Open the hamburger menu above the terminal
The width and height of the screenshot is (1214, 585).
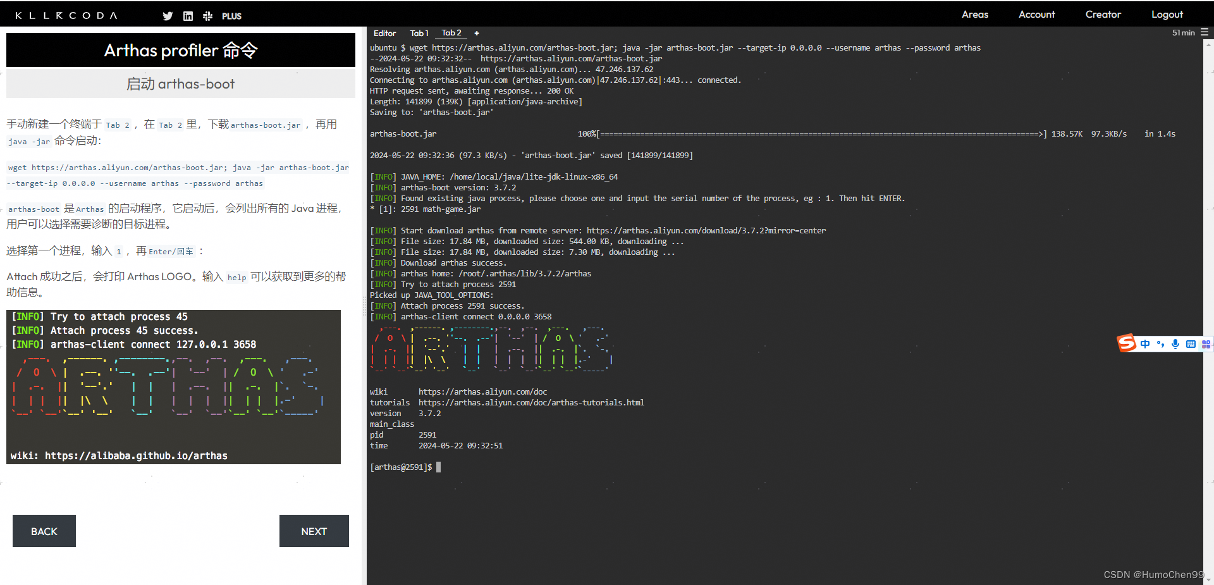(x=1205, y=32)
